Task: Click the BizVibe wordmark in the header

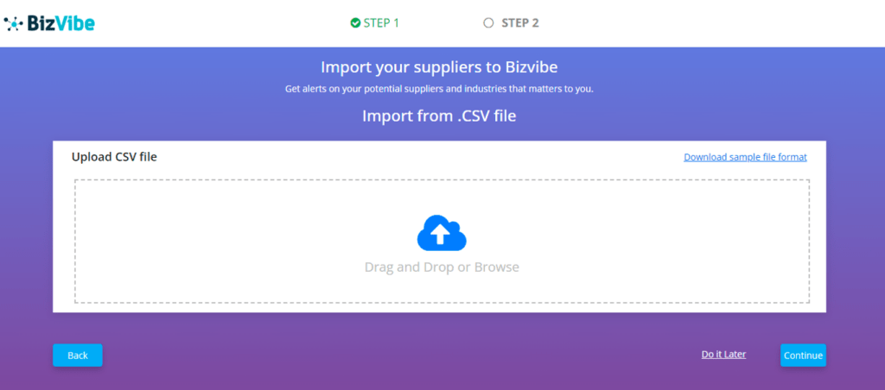Action: point(60,23)
